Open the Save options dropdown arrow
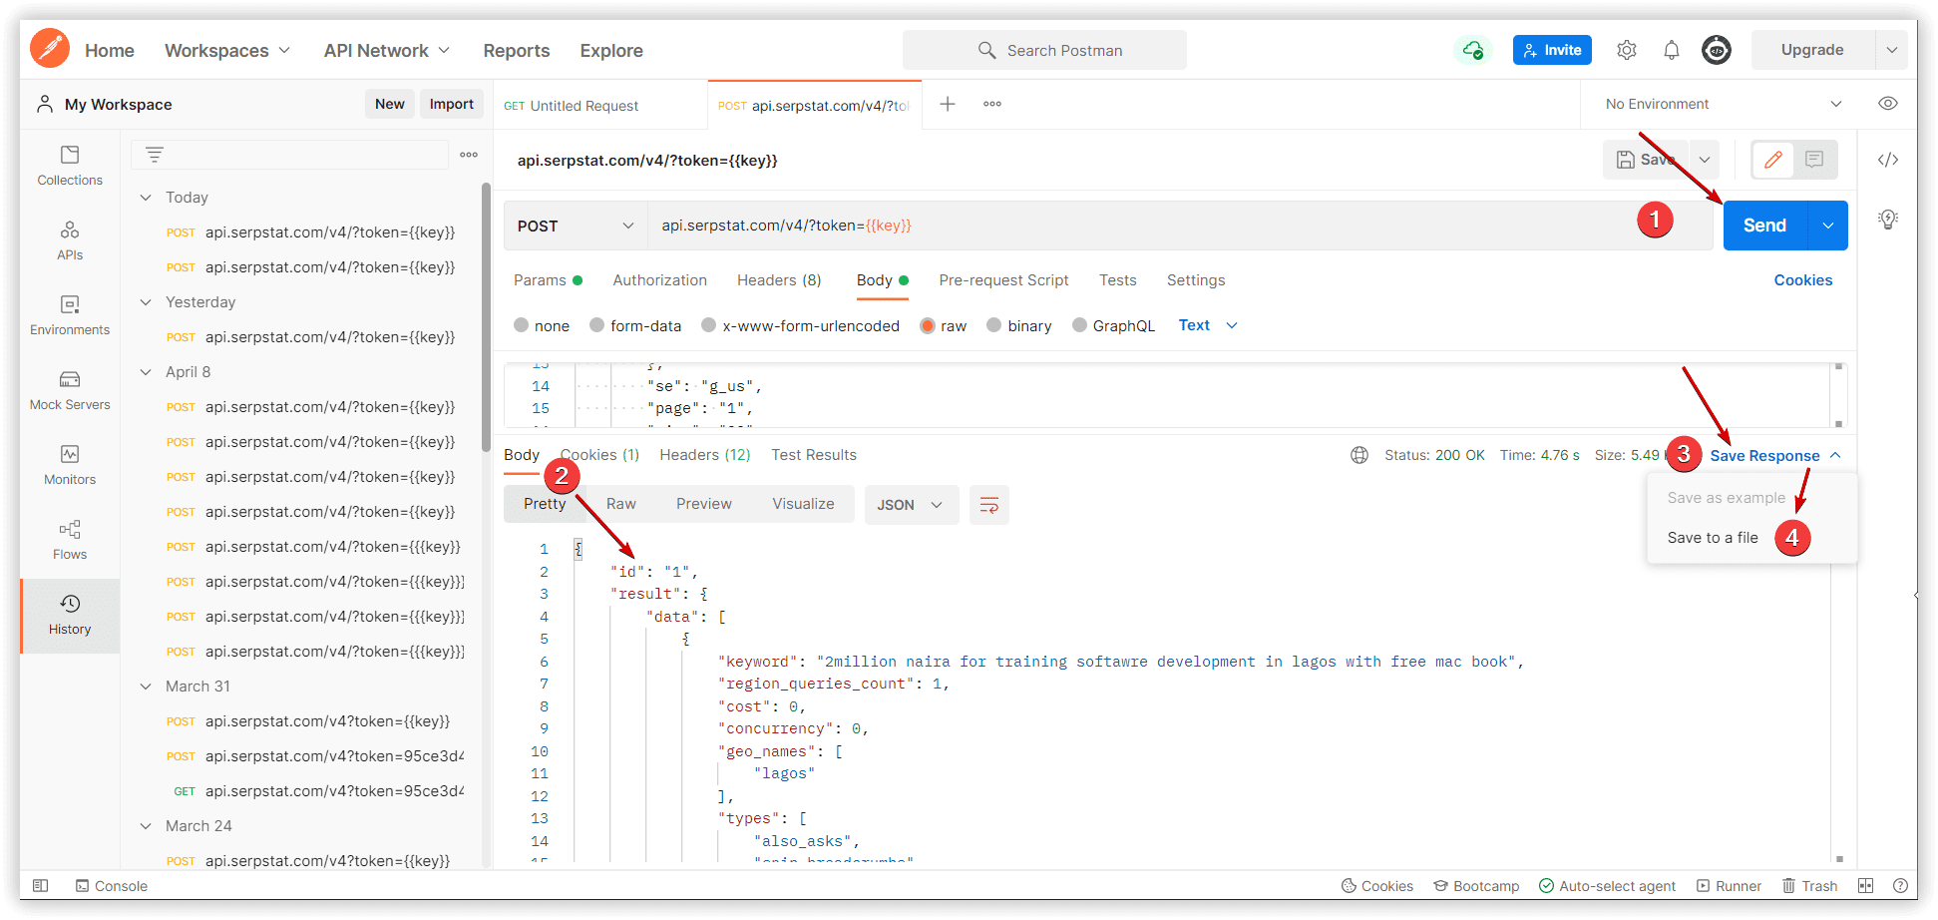This screenshot has width=1938, height=920. click(1705, 160)
